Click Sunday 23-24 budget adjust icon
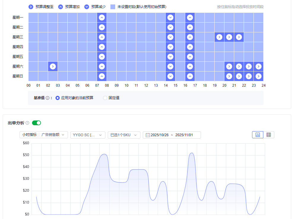The height and width of the screenshot is (219, 293). 259,76
